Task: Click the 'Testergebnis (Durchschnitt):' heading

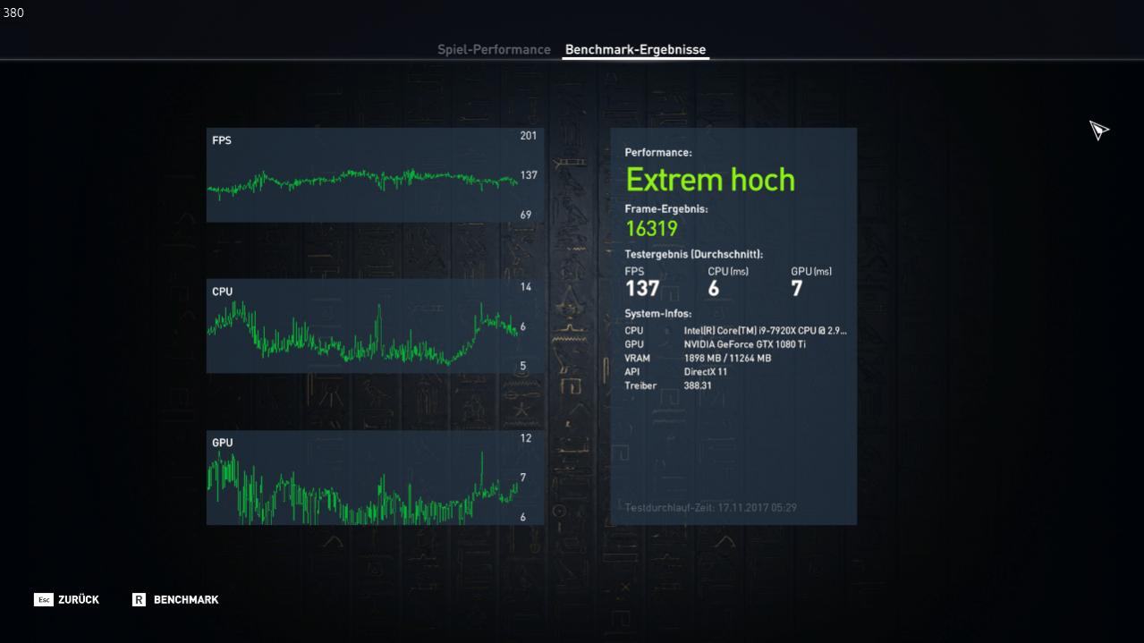Action: click(694, 255)
